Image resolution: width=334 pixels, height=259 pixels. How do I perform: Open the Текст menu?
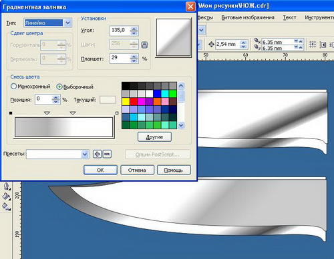point(289,17)
